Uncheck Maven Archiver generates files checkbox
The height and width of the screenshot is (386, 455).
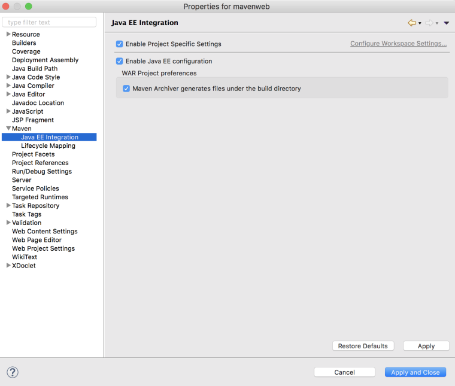126,89
